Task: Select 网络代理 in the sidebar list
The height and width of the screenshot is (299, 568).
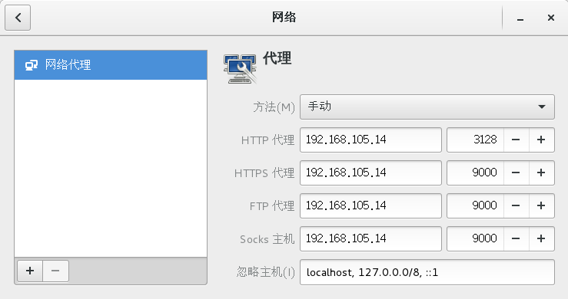Action: click(x=111, y=65)
